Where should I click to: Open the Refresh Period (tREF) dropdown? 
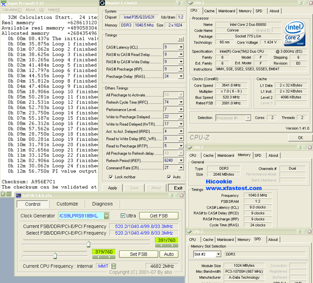(181, 160)
